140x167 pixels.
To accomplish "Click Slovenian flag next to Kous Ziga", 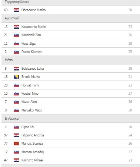I will click(16, 44).
